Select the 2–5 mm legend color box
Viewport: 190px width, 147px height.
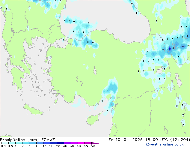click(26, 143)
